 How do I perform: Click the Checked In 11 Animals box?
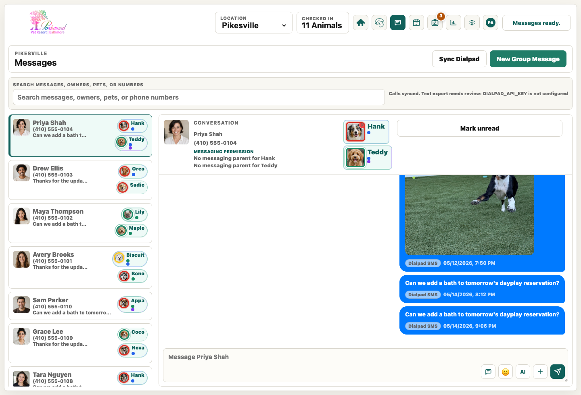323,23
